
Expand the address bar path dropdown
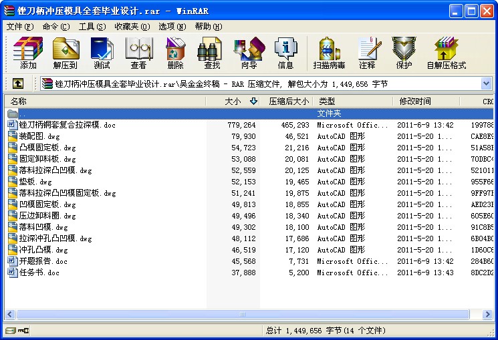[486, 83]
